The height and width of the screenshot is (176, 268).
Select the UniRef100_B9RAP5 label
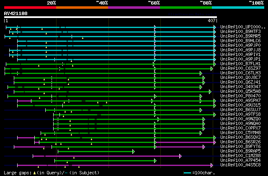[240, 151]
